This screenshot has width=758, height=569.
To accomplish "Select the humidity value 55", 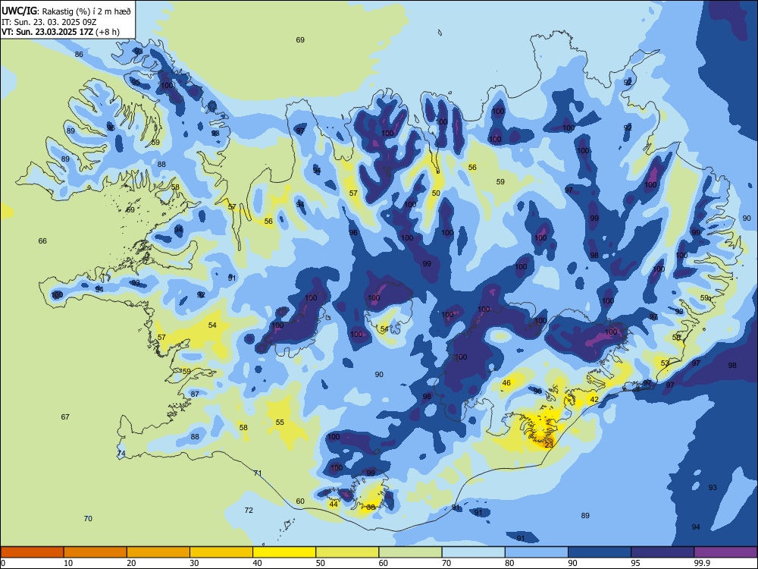I will coord(280,423).
